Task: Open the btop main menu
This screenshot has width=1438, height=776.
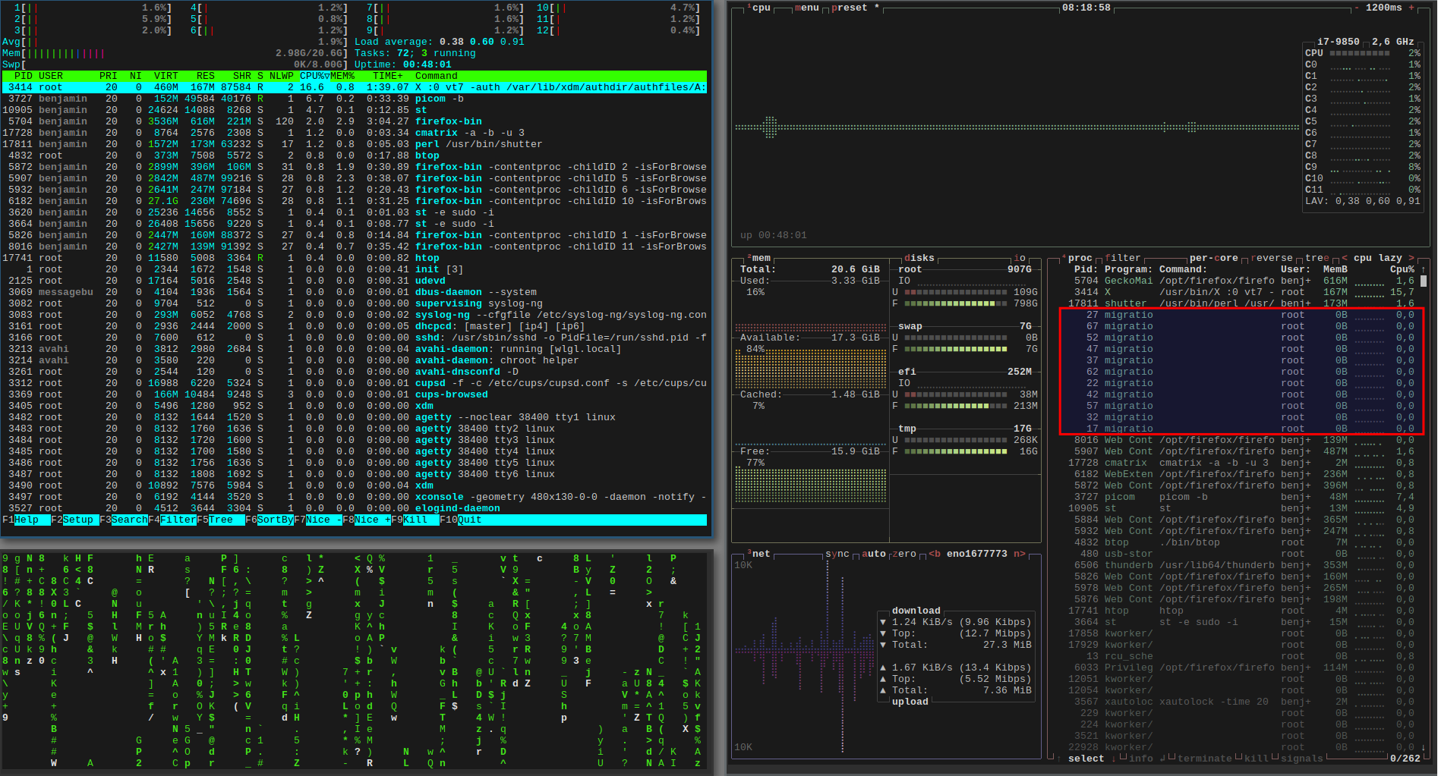Action: [x=806, y=8]
